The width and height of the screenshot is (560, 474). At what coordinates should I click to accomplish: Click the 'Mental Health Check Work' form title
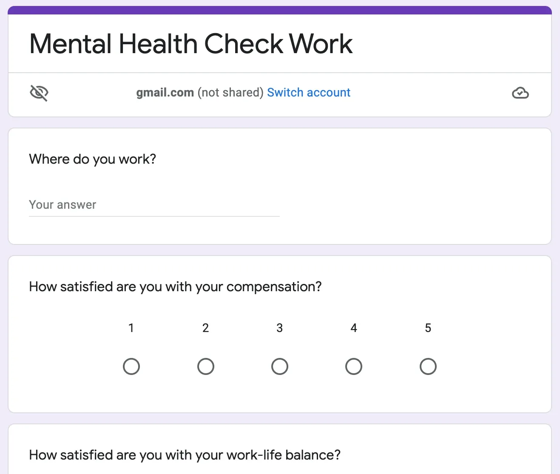tap(191, 44)
